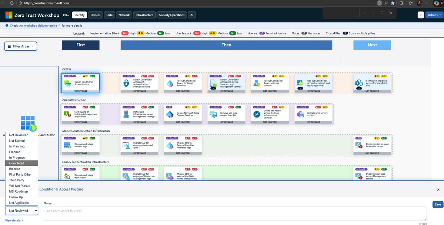Click the Next phase header
This screenshot has height=225, width=444.
click(x=372, y=45)
